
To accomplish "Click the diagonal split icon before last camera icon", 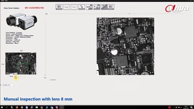I will click(104, 7).
